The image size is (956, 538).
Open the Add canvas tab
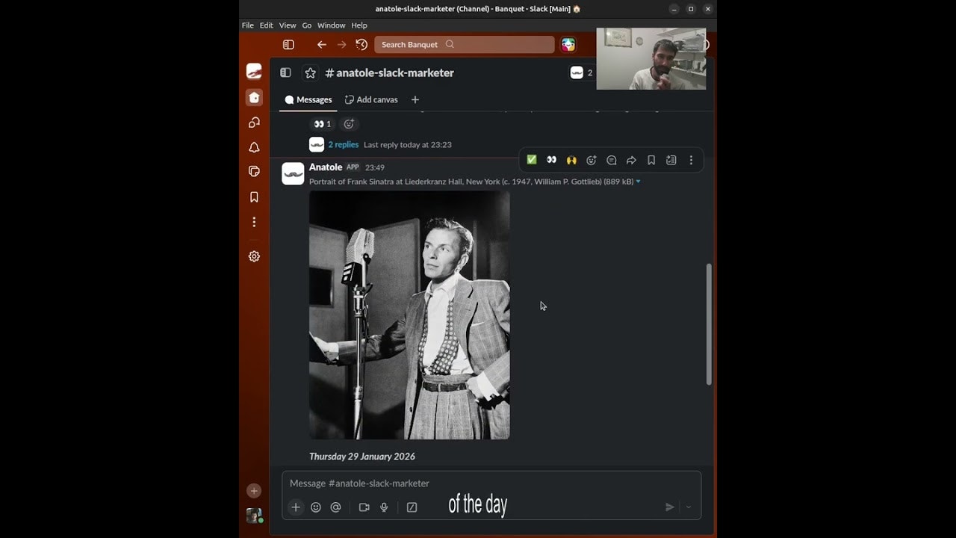[371, 99]
